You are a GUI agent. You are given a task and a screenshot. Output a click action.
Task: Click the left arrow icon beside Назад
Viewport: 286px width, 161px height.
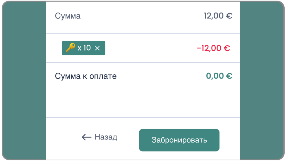click(x=87, y=137)
